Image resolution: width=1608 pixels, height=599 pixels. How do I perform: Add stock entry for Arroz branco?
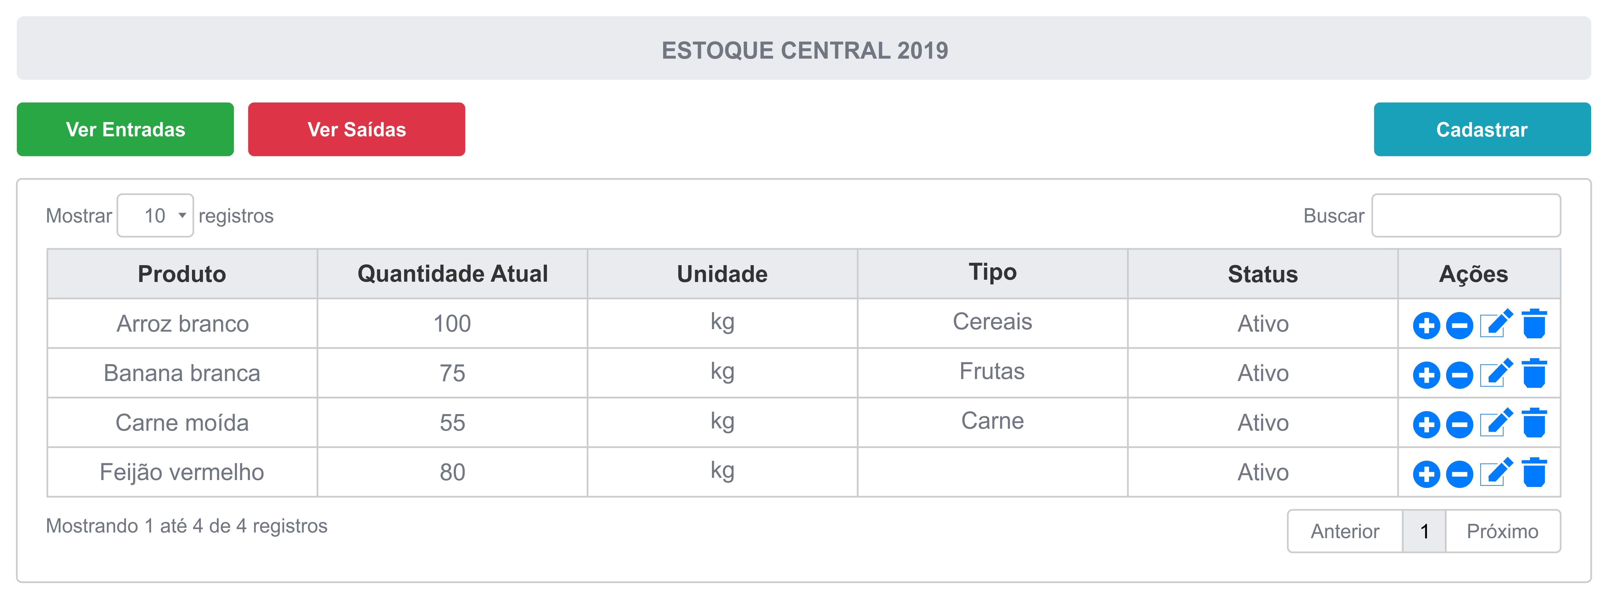[1426, 325]
